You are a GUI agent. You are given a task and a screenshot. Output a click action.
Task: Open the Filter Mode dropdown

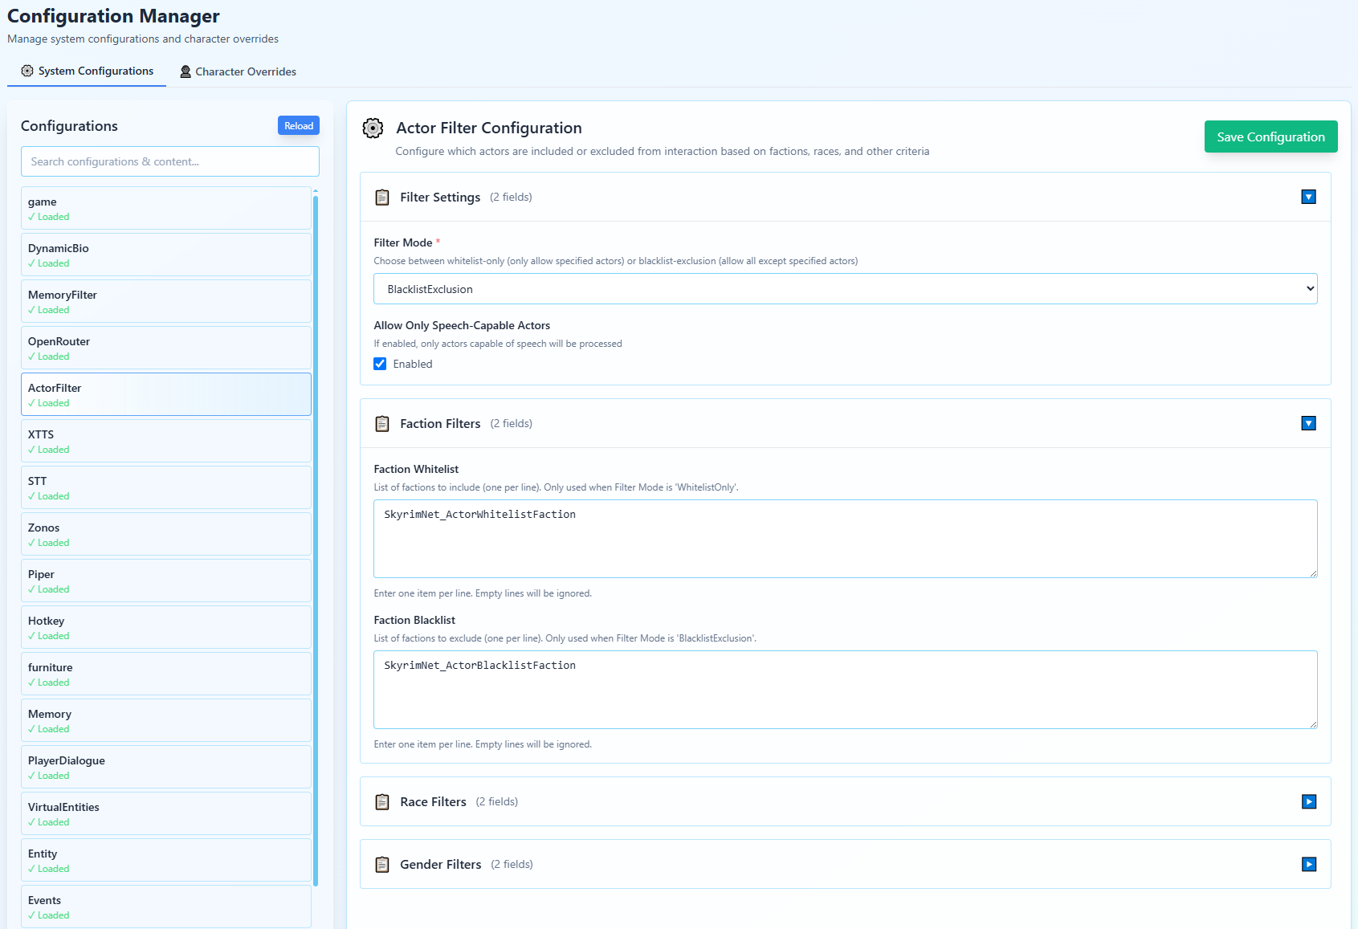(845, 289)
